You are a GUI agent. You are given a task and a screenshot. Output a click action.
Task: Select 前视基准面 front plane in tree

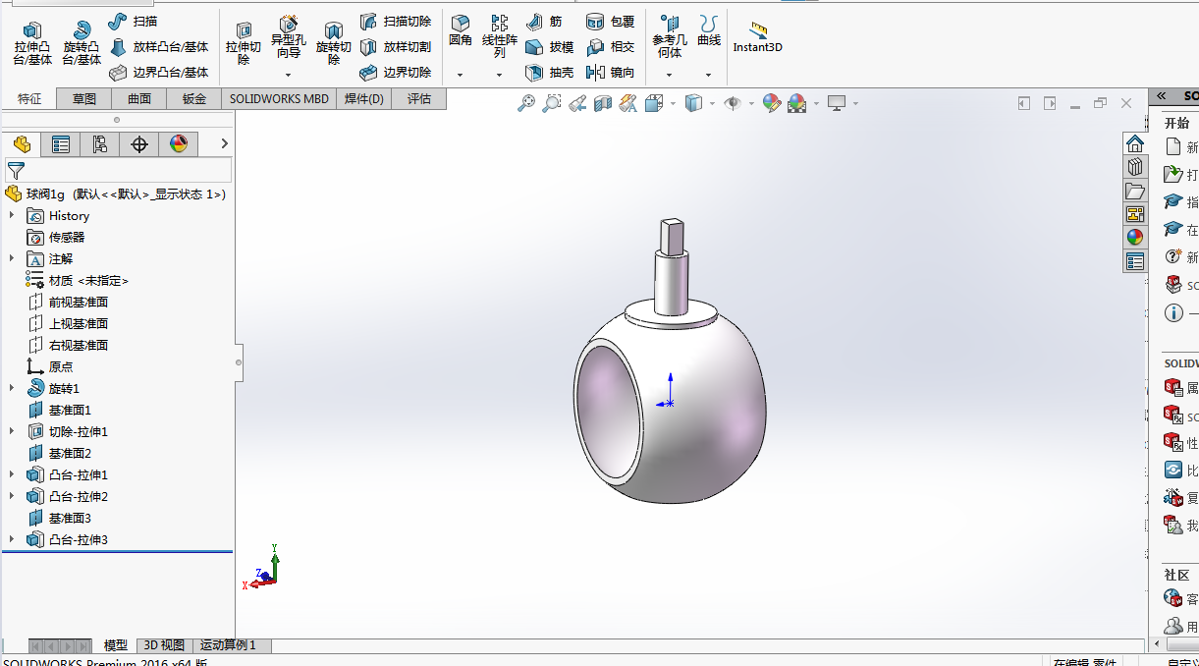(x=68, y=302)
